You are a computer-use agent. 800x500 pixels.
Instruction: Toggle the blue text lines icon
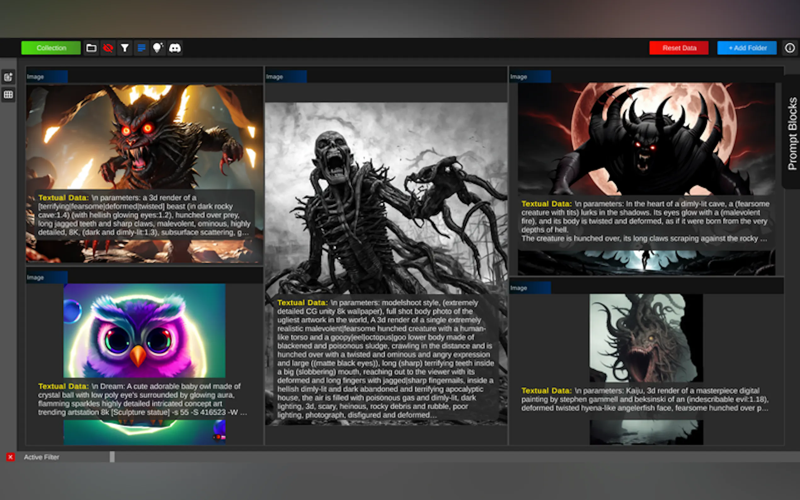point(141,48)
